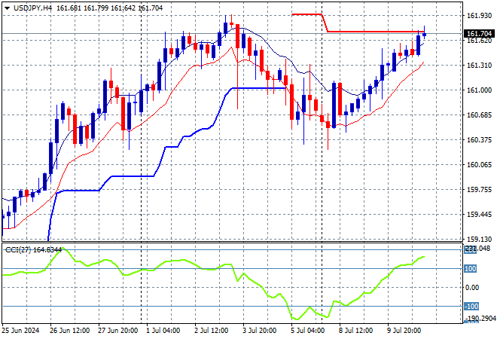Click the CCI 100 level label
The height and width of the screenshot is (339, 497).
[470, 269]
